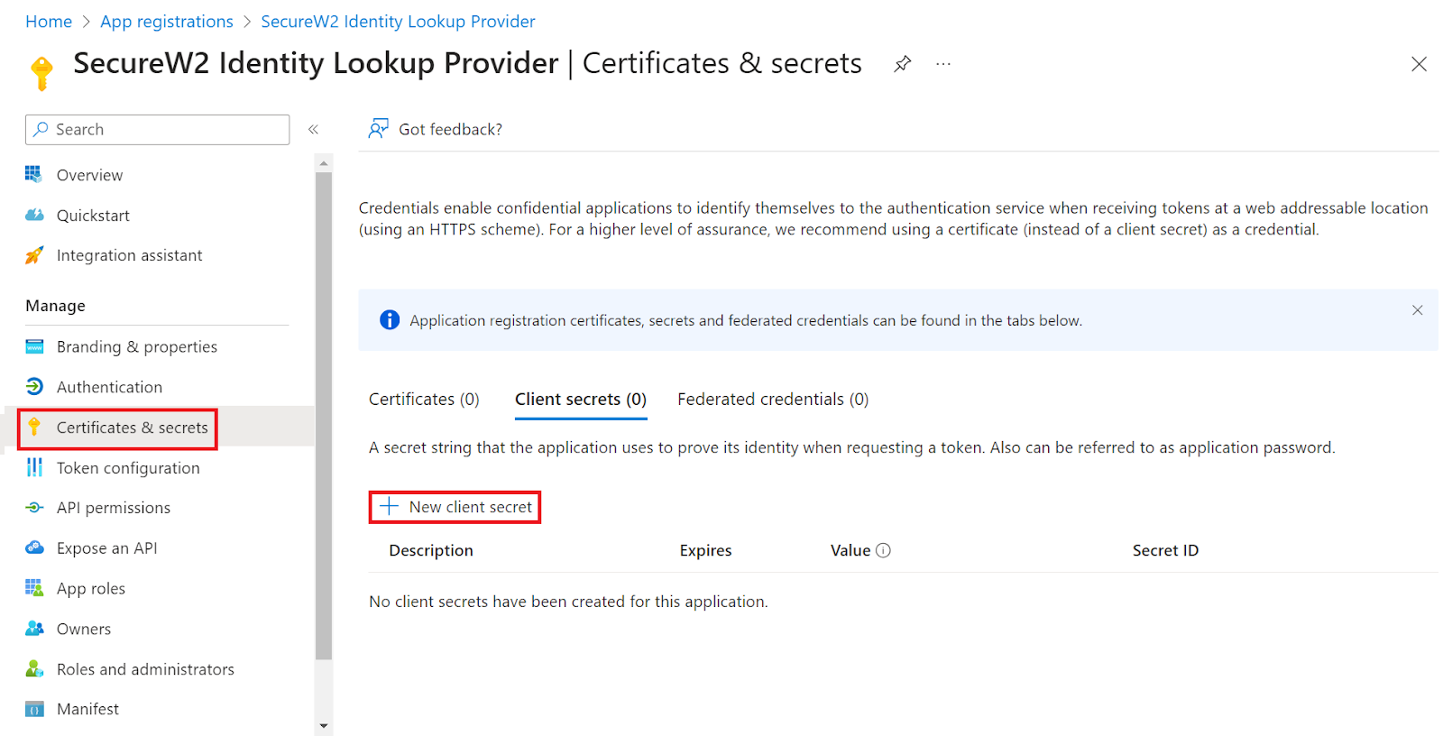Navigate to Home breadcrumb link
The image size is (1443, 736).
click(x=49, y=22)
